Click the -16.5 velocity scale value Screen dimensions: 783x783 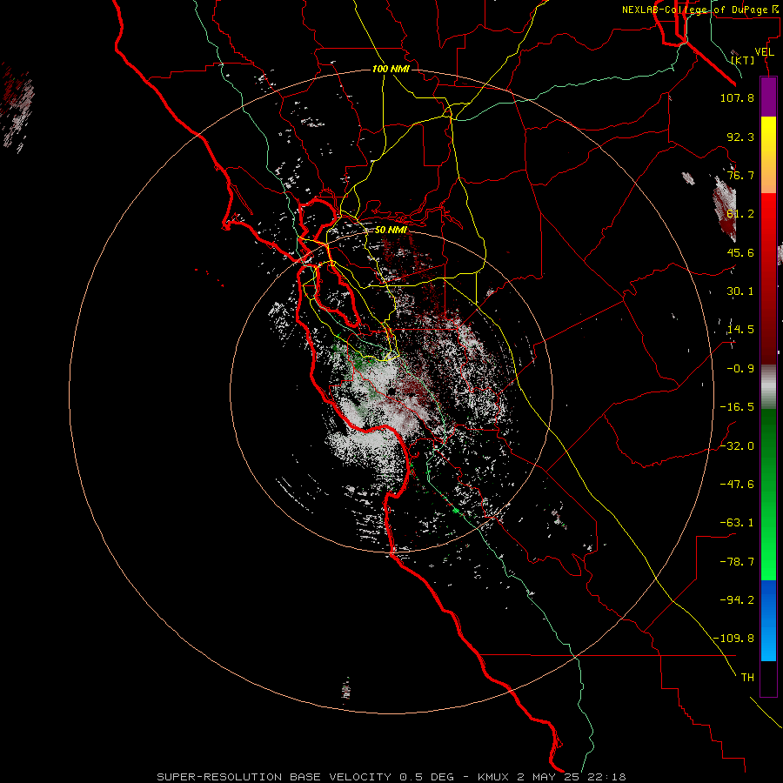[x=737, y=407]
